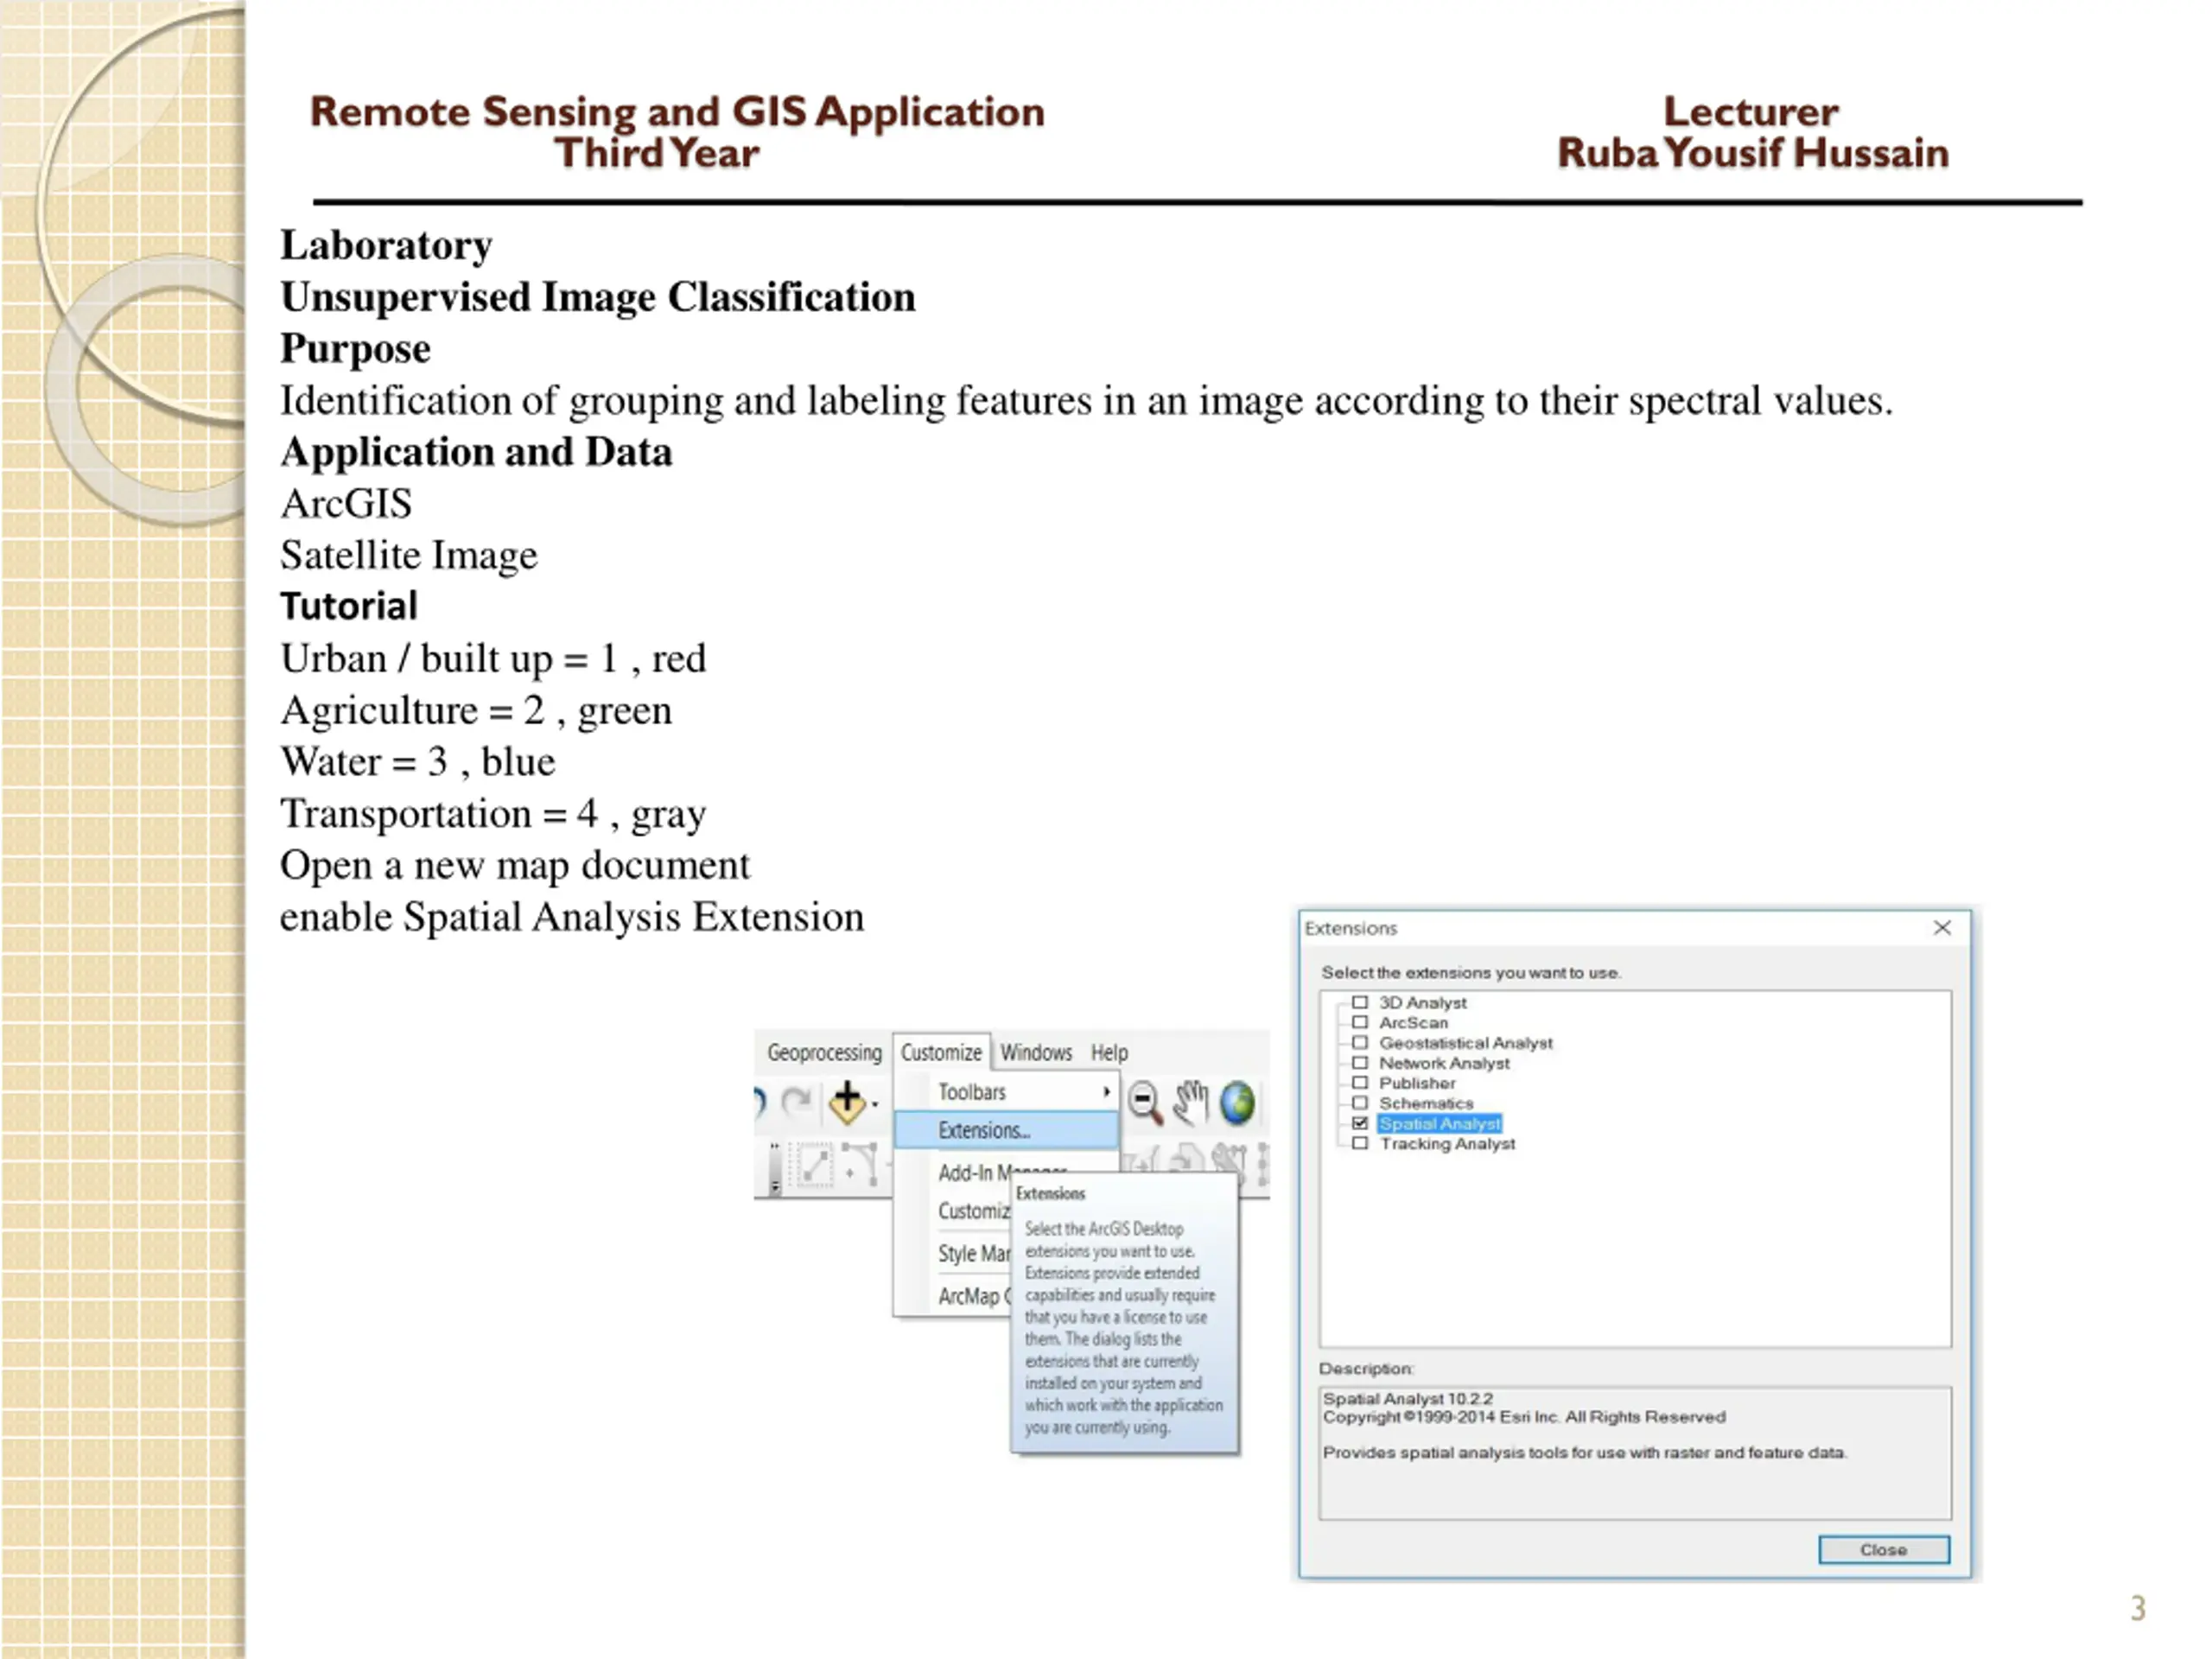The height and width of the screenshot is (1659, 2212).
Task: Click the Customize menu
Action: click(x=941, y=1052)
